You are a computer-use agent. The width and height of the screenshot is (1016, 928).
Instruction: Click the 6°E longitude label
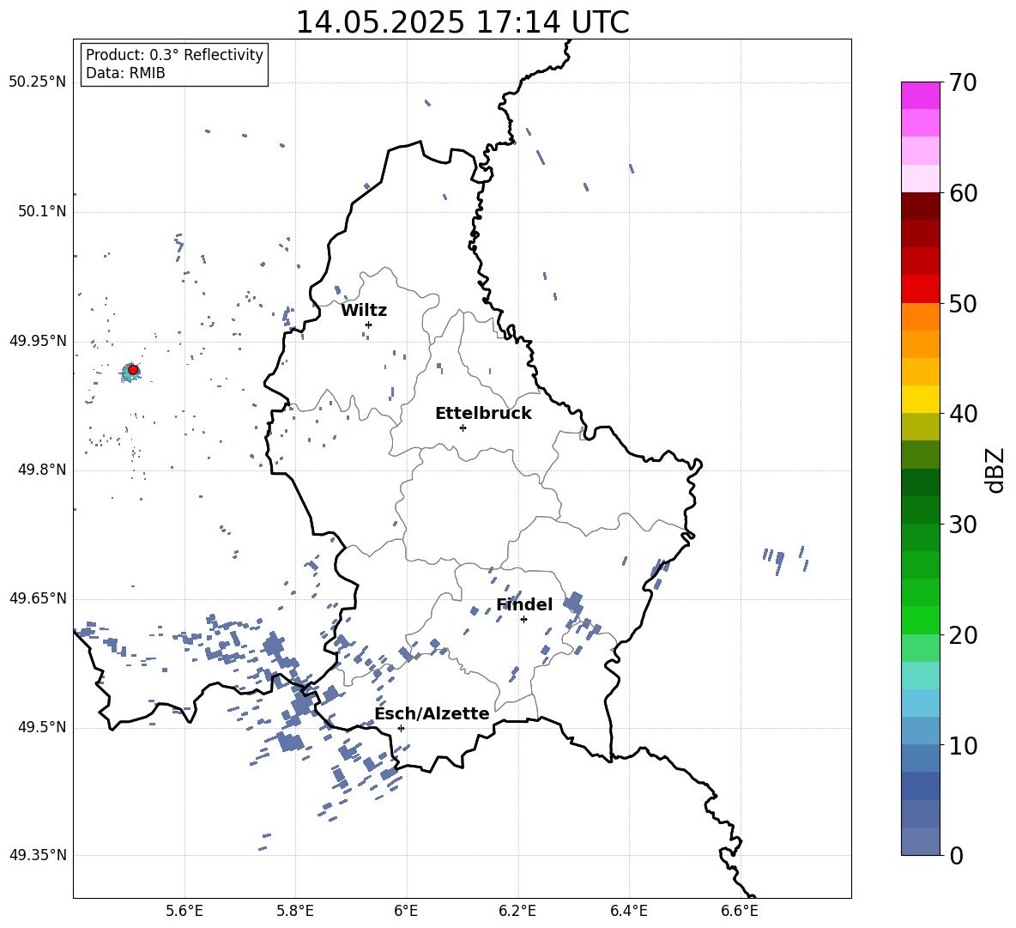tap(406, 911)
